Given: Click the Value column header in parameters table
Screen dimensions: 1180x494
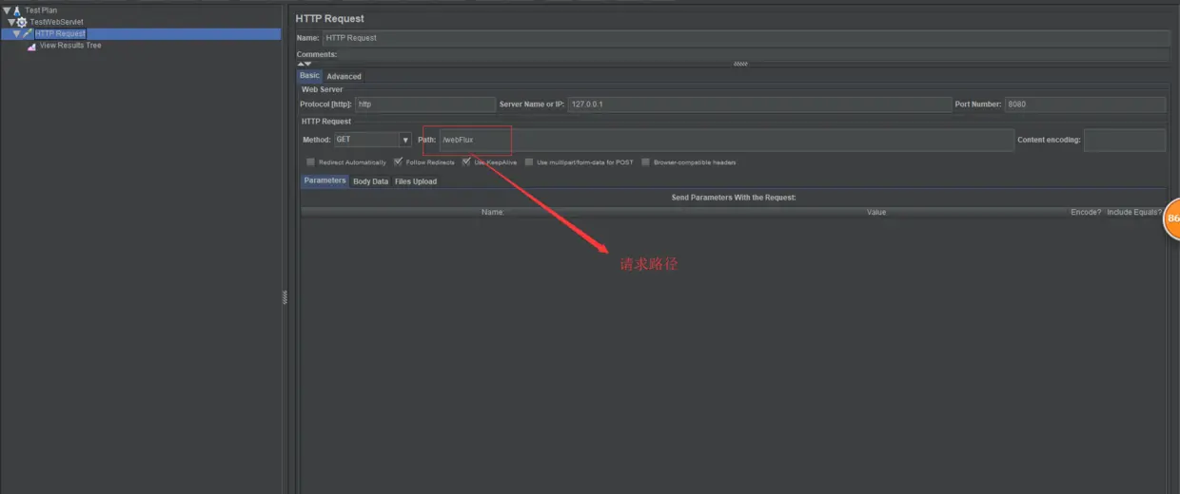Looking at the screenshot, I should tap(876, 212).
